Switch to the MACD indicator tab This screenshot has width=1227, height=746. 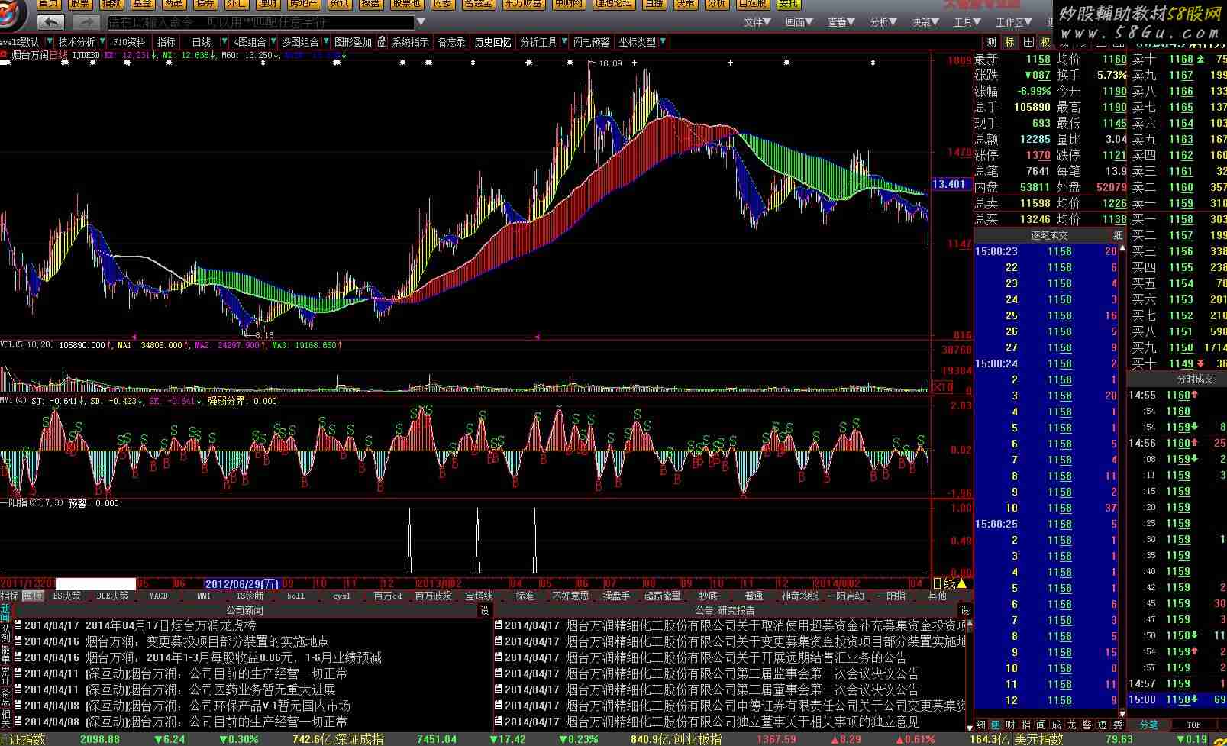click(158, 596)
